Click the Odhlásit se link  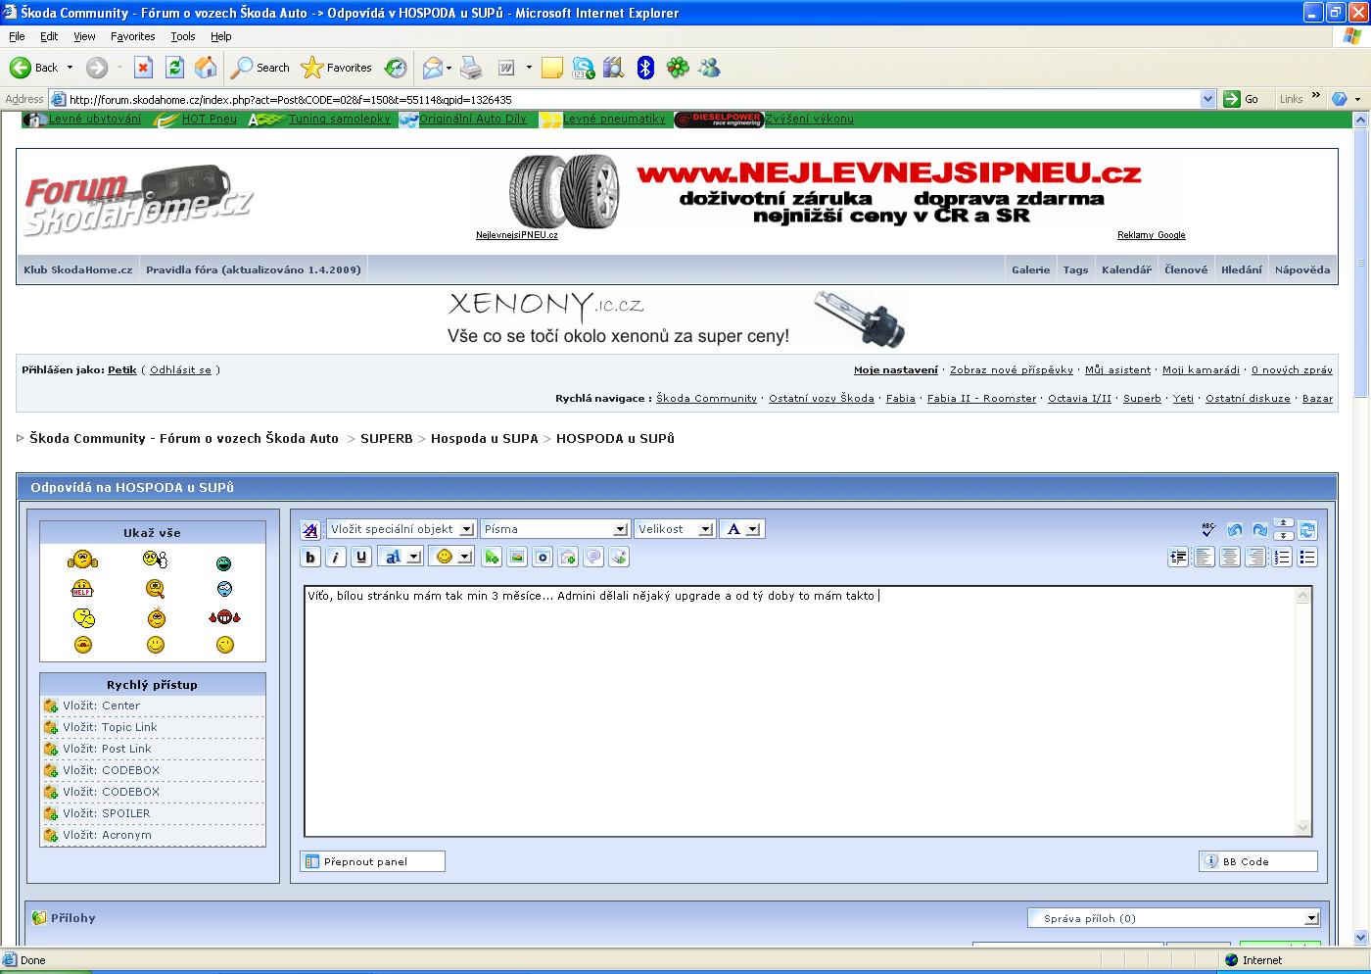180,370
